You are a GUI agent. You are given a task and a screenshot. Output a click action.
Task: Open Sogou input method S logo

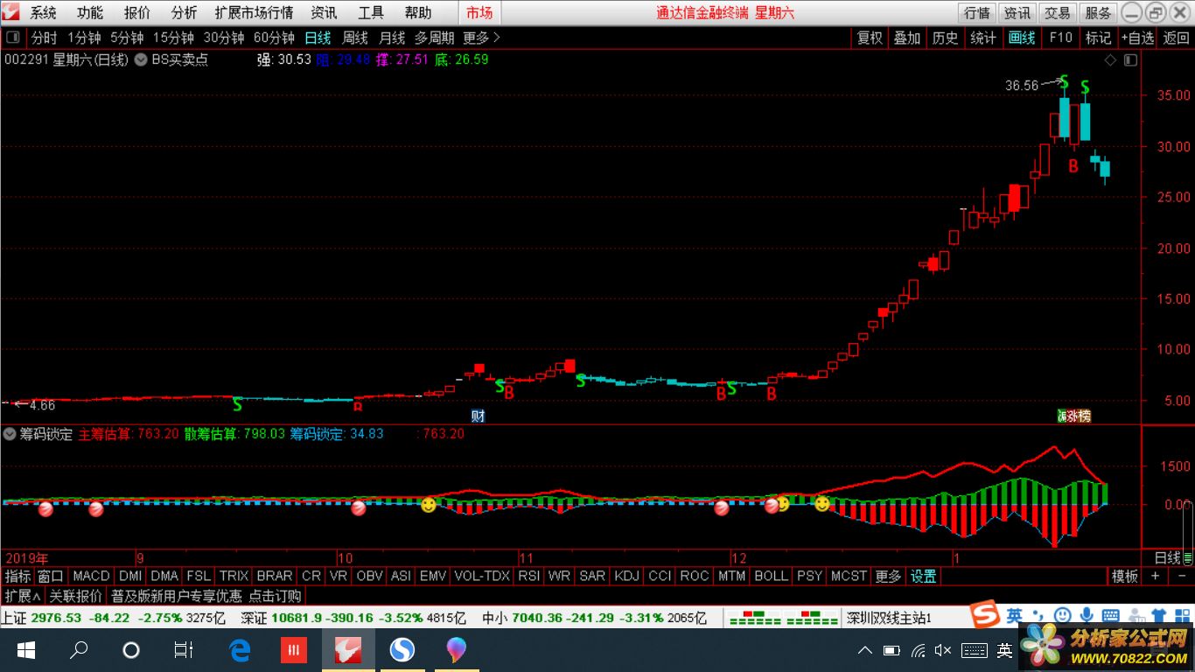tap(987, 614)
